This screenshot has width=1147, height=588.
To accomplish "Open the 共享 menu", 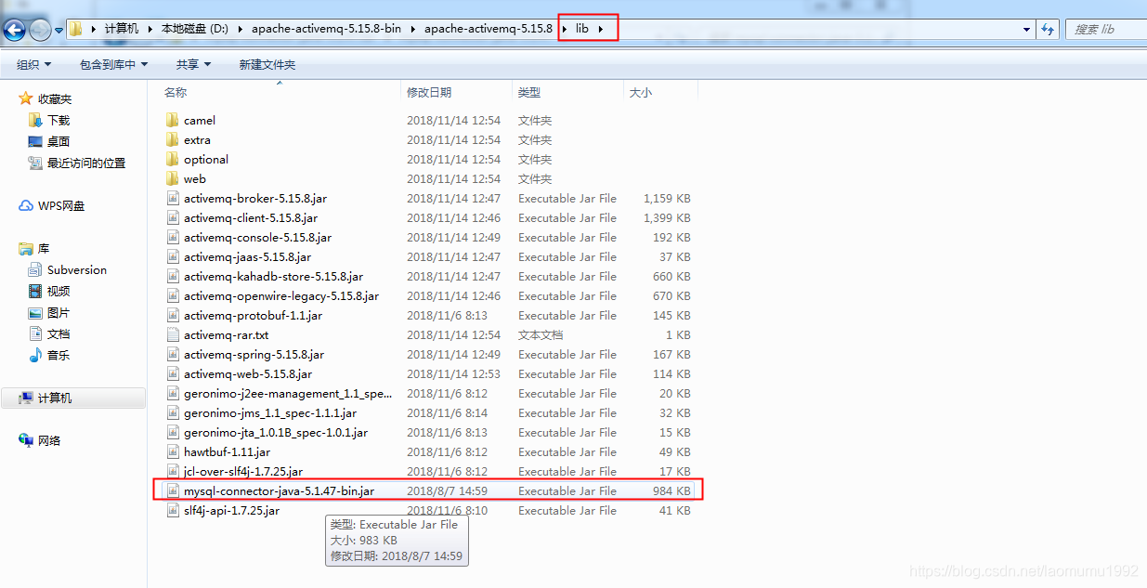I will tap(193, 64).
